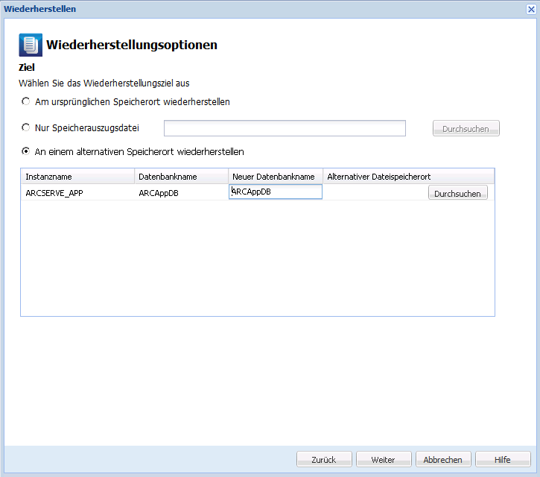Focus the Speicherauszugsdatei path text field

(x=285, y=128)
